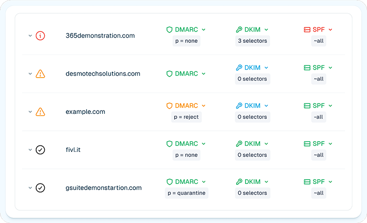Expand the example.com row with left chevron
Image resolution: width=367 pixels, height=223 pixels.
[x=30, y=112]
